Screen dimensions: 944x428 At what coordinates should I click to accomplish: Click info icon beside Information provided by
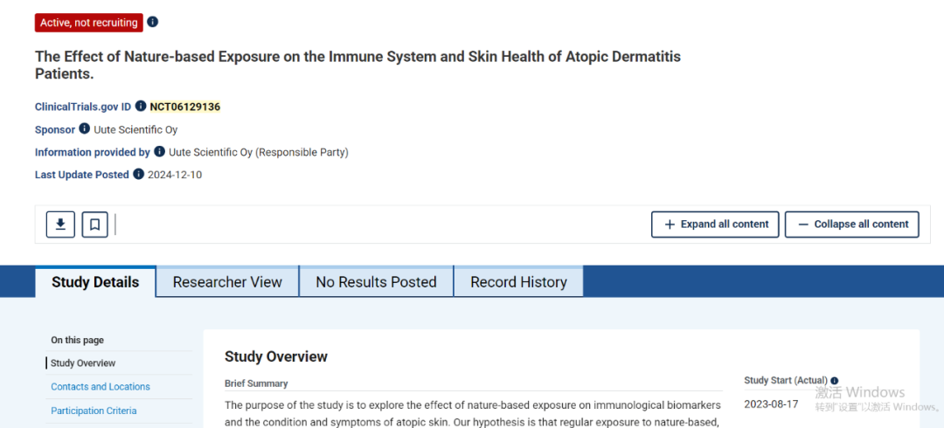point(159,152)
